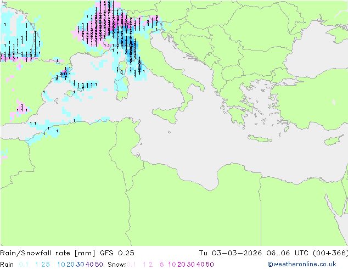Click the '(00+366)' forecast offset text

(x=330, y=253)
